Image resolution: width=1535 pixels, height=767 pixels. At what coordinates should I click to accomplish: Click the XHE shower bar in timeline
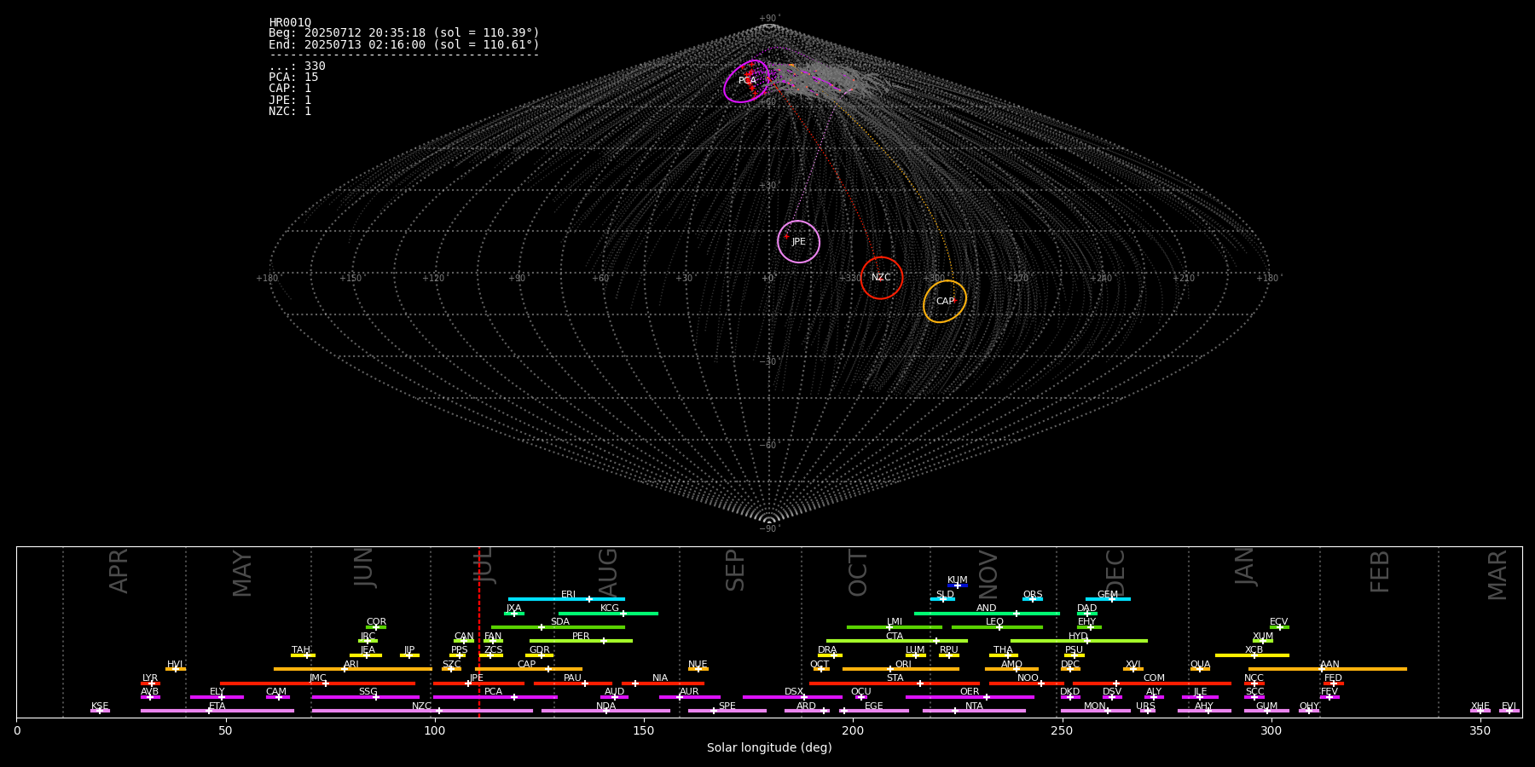(x=1480, y=711)
